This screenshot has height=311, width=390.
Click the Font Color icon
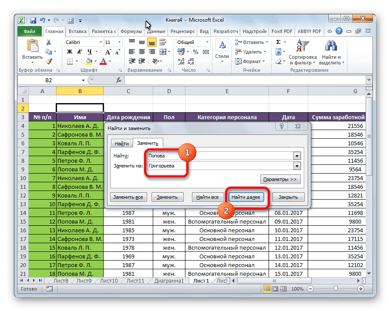[x=103, y=61]
